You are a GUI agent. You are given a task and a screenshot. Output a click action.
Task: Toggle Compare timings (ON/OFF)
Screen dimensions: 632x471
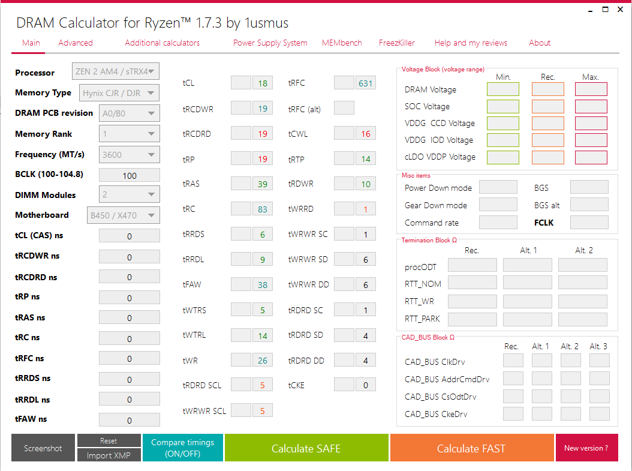coord(183,448)
